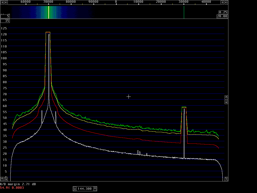Click the waterfall gain box showing 0.25
This screenshot has width=257, height=193.
223,12
